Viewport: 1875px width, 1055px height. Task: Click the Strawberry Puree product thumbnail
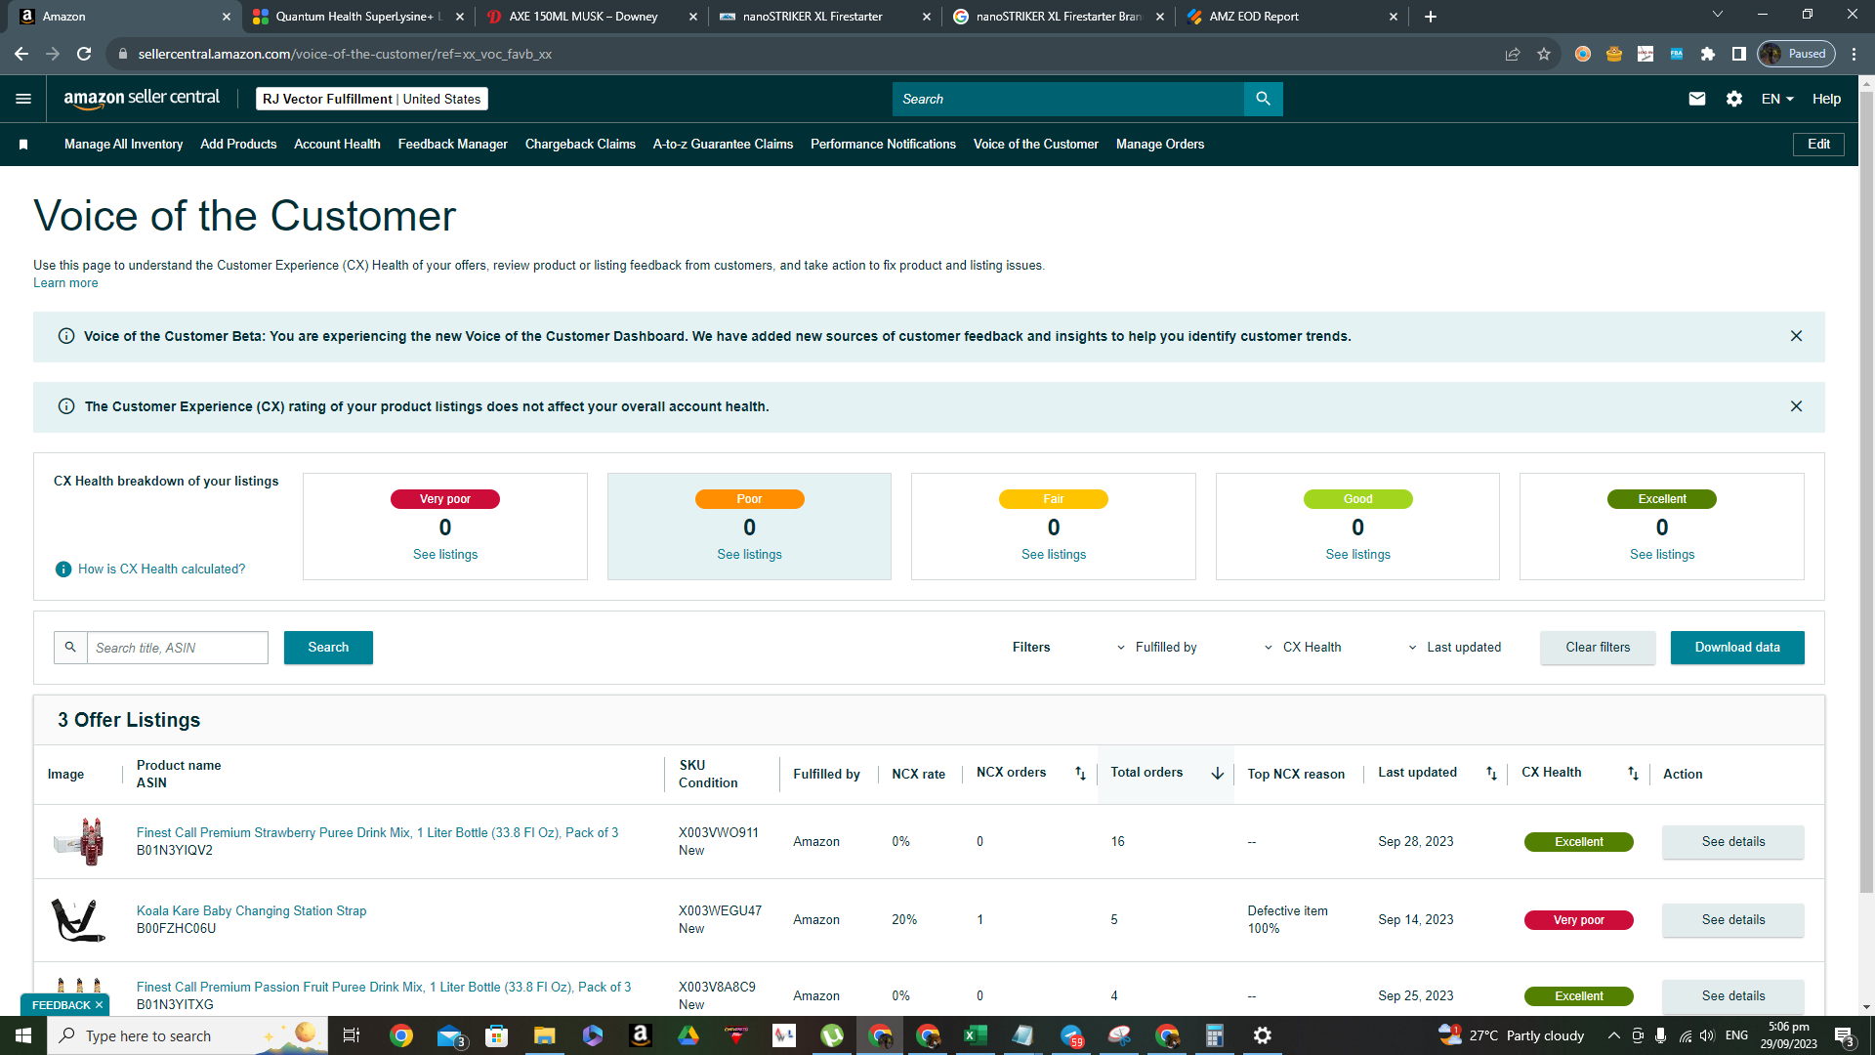[78, 842]
